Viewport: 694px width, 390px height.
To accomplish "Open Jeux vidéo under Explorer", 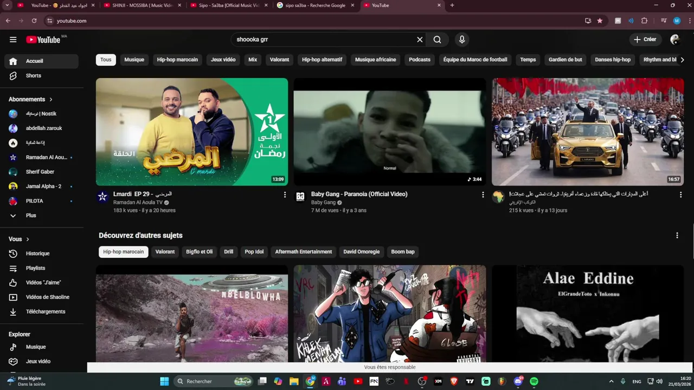I will pyautogui.click(x=41, y=361).
